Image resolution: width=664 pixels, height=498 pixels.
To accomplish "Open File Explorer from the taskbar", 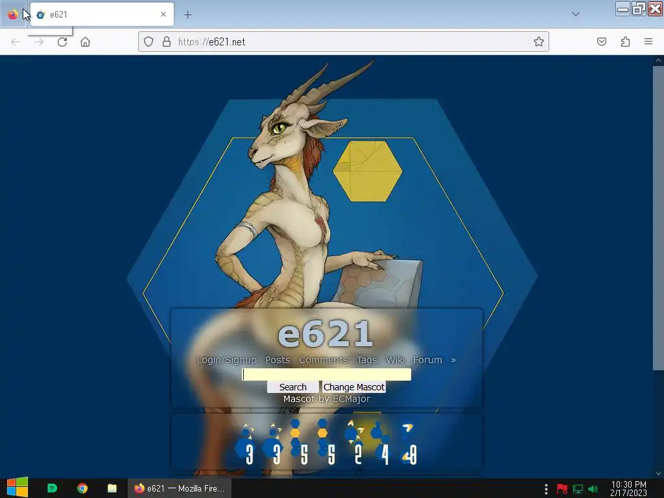I will (x=112, y=488).
